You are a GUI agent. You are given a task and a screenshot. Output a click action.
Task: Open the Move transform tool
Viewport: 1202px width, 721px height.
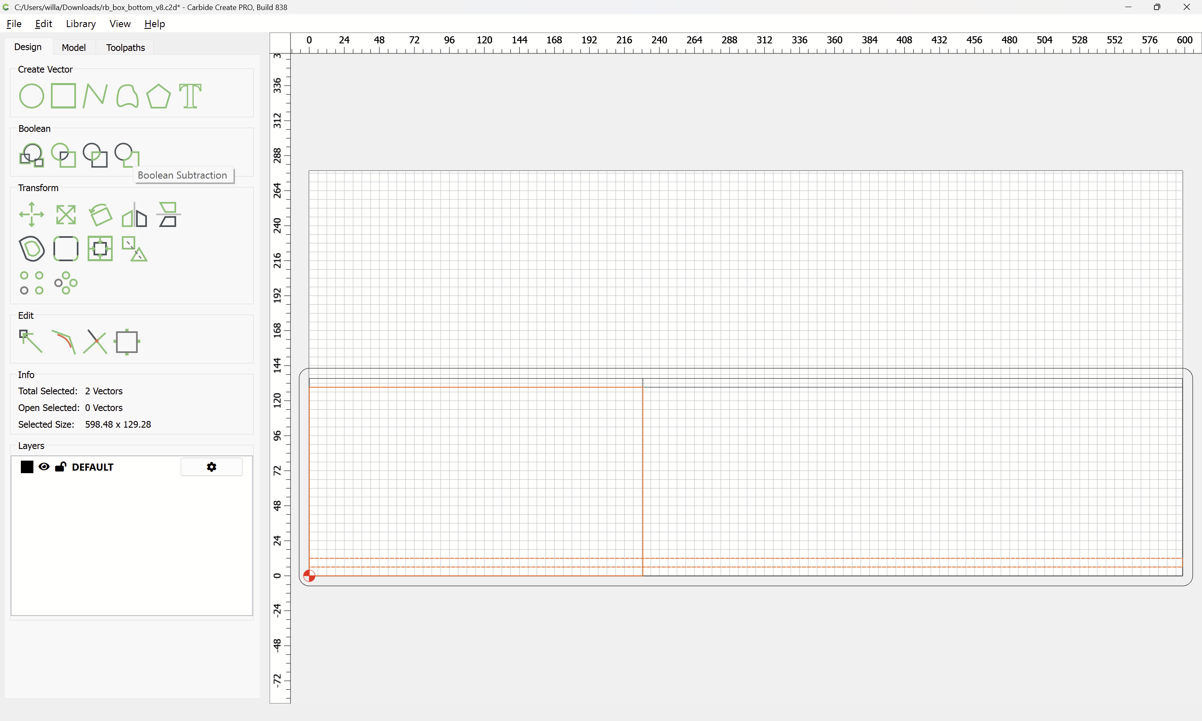coord(32,214)
